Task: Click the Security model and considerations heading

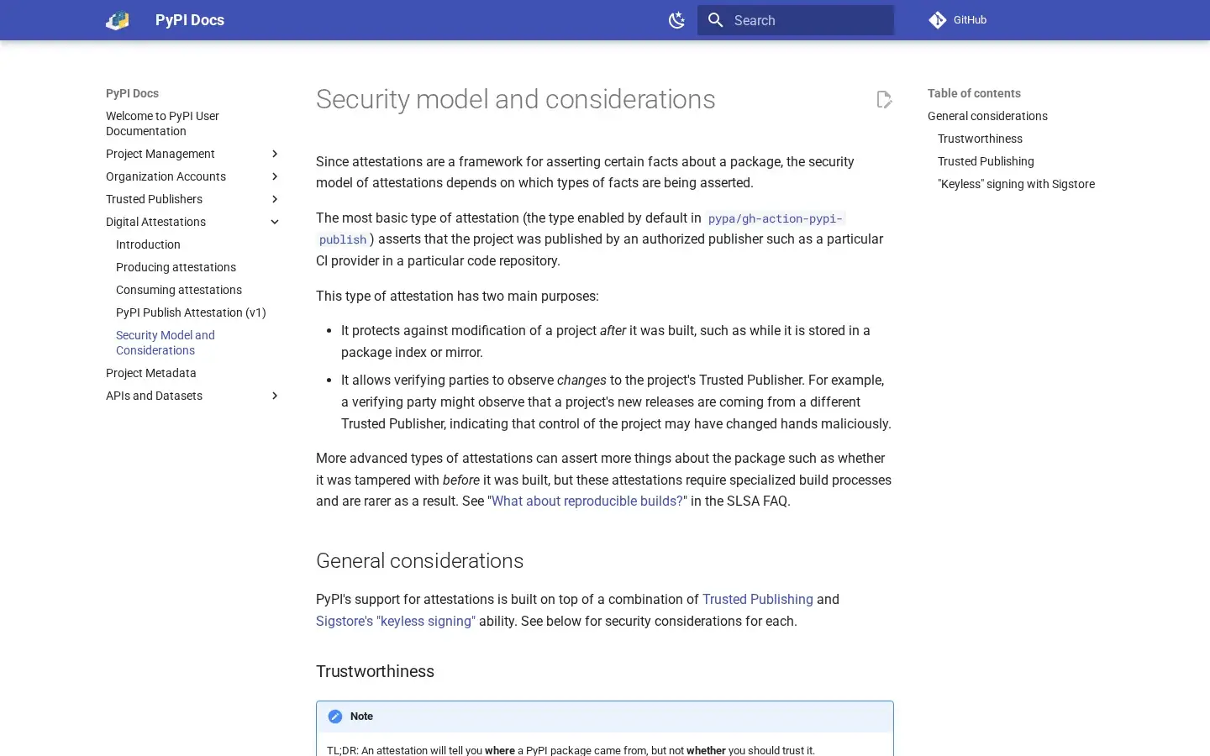Action: pyautogui.click(x=516, y=99)
